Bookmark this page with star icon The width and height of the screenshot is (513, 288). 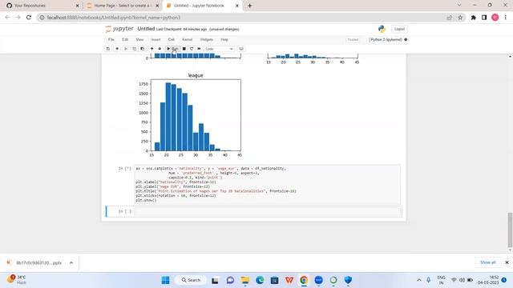click(460, 18)
